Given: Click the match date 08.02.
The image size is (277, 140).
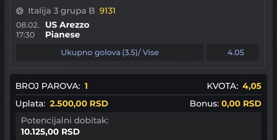Looking at the screenshot, I should coord(28,25).
